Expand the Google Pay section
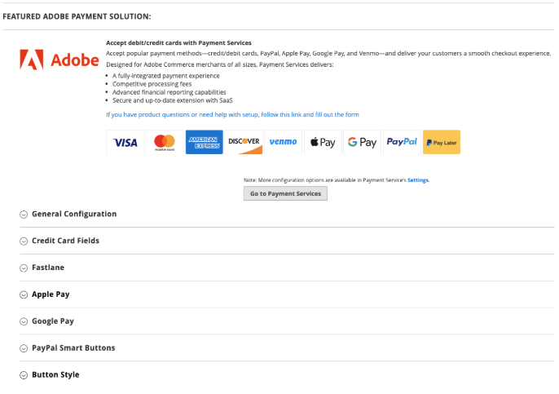The width and height of the screenshot is (559, 394). (52, 321)
